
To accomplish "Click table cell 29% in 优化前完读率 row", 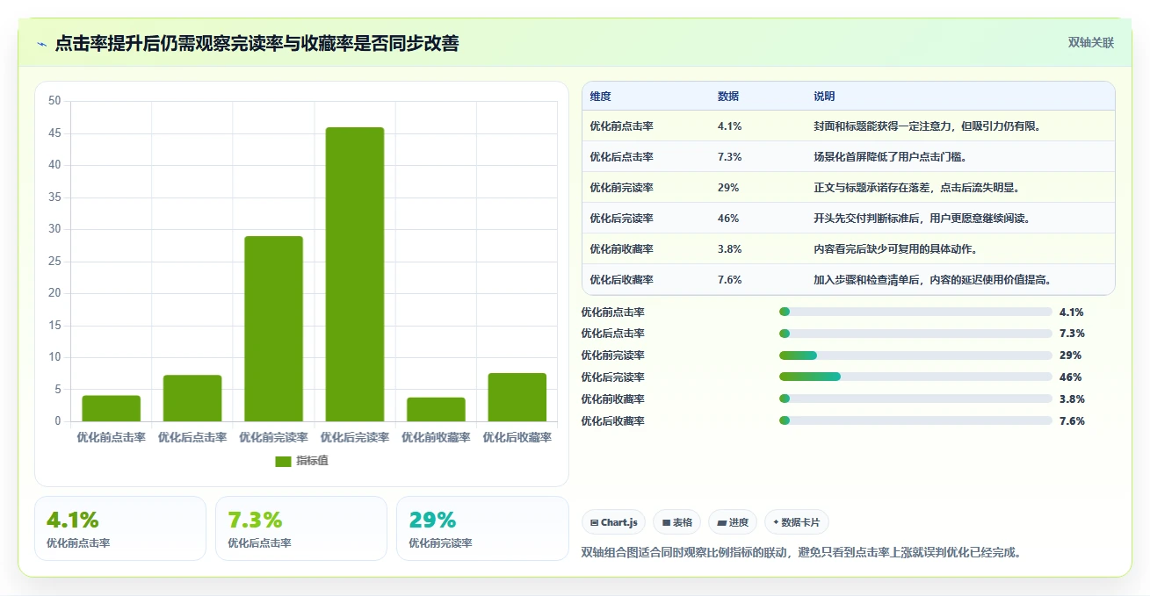I will coord(727,188).
